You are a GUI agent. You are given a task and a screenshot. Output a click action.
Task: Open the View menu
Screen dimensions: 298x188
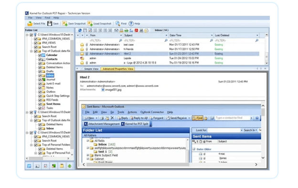point(38,18)
